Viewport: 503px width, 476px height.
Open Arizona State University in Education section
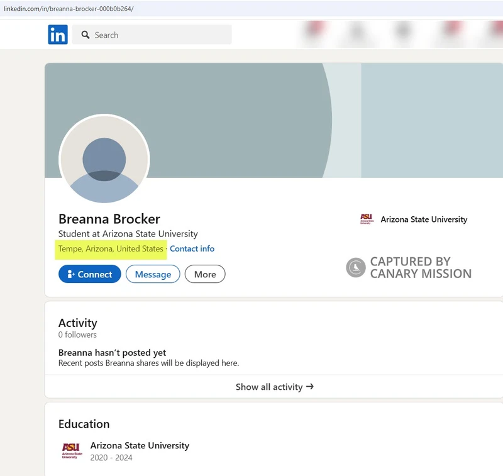tap(140, 446)
